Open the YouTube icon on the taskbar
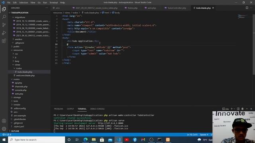This screenshot has width=255, height=143. (x=127, y=139)
